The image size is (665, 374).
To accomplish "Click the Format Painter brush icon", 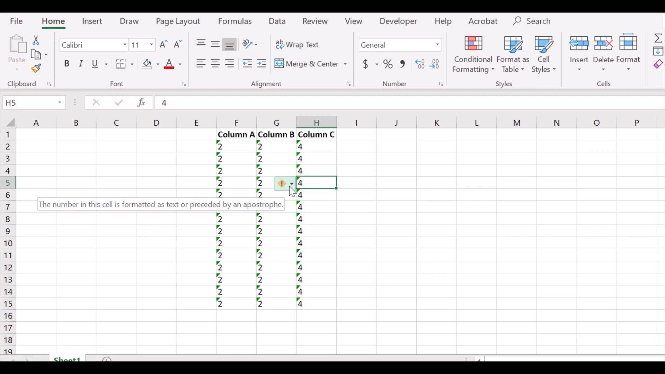I will point(36,69).
